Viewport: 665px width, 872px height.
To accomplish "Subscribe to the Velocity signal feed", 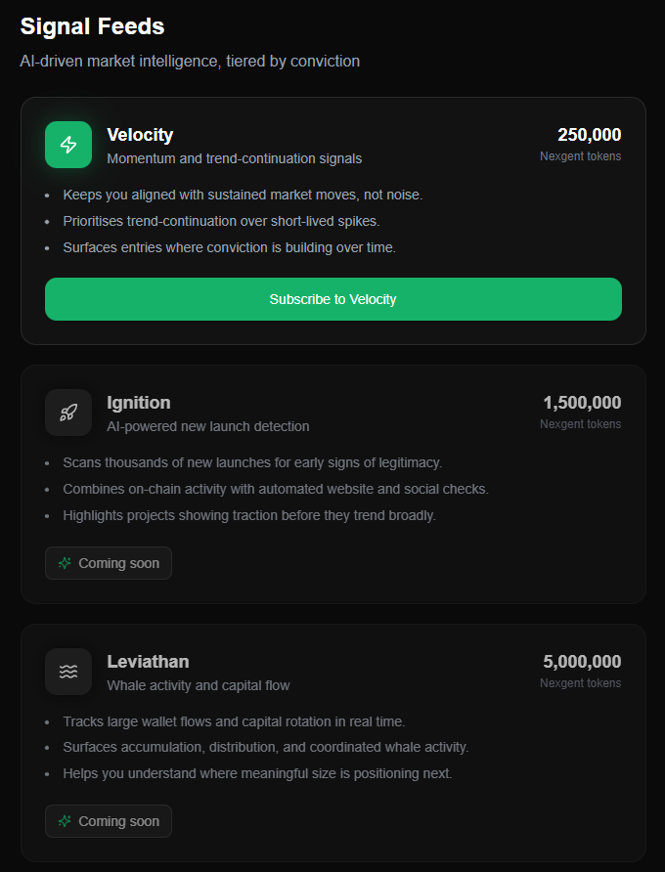I will tap(332, 299).
